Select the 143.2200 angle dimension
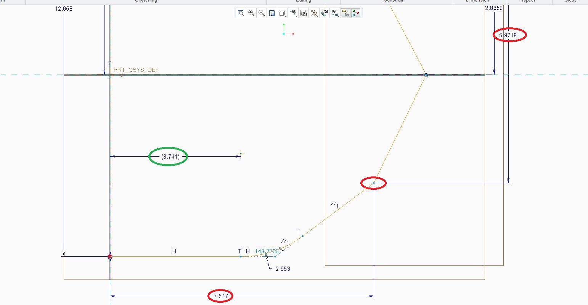 267,251
